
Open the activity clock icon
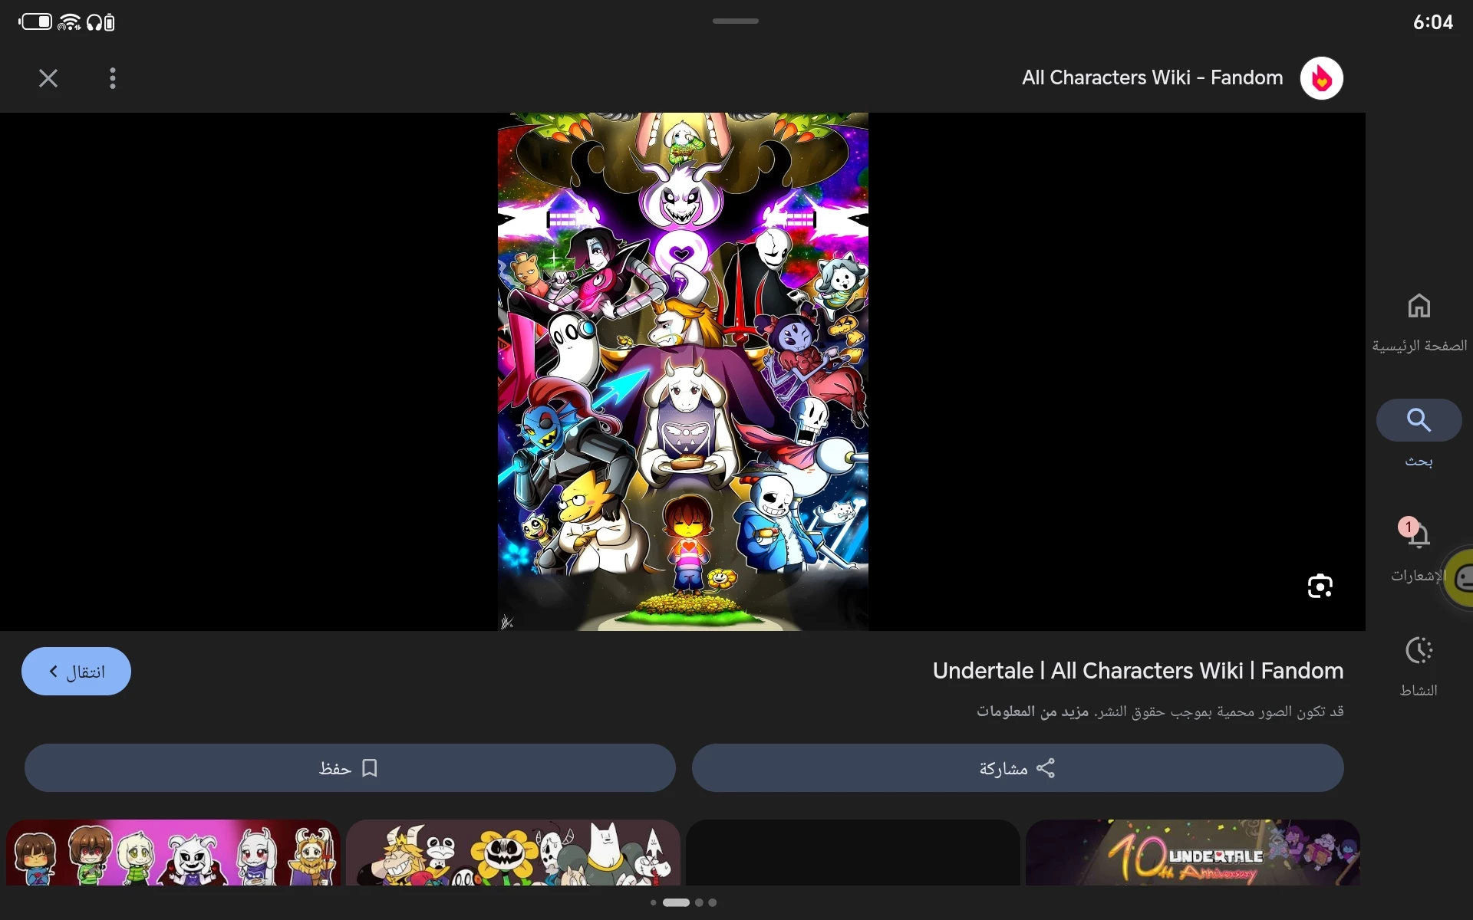(x=1419, y=651)
